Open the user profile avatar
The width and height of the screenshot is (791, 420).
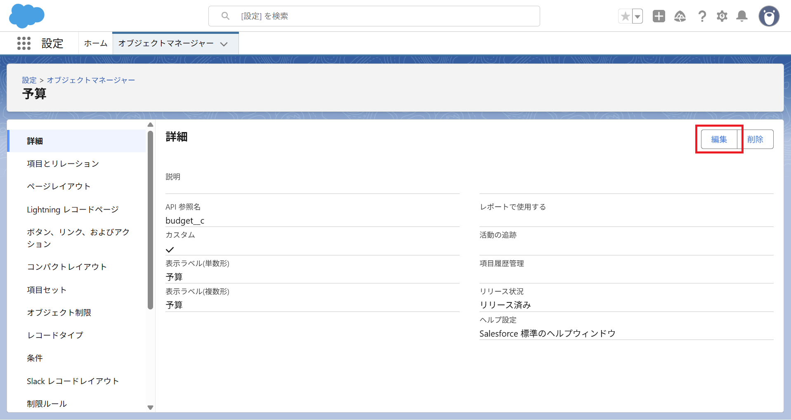tap(769, 17)
